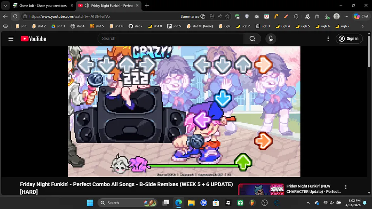Close the Game Jolt tab
This screenshot has height=209, width=372.
point(72,5)
